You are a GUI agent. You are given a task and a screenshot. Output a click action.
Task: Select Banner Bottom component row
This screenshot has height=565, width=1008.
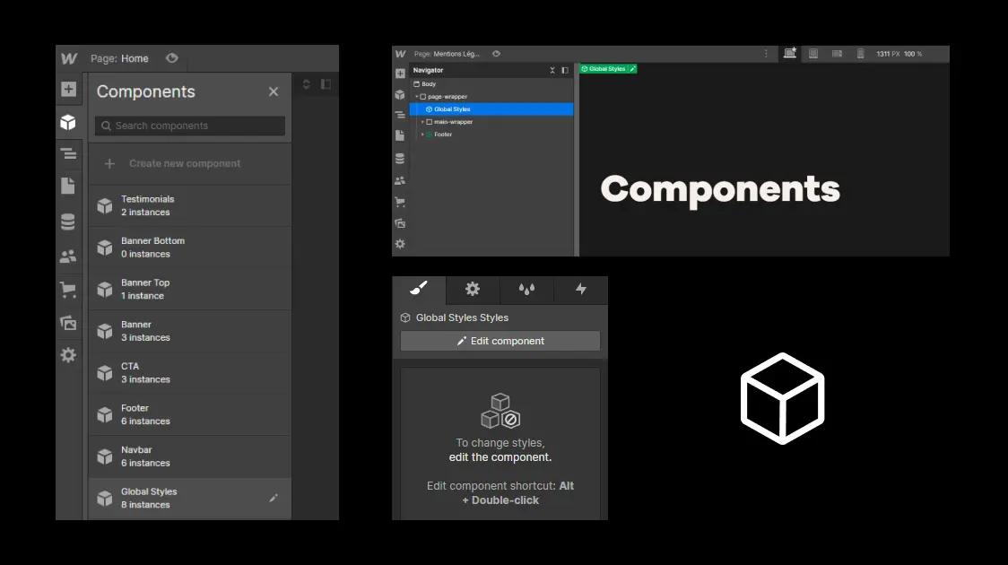coord(190,248)
